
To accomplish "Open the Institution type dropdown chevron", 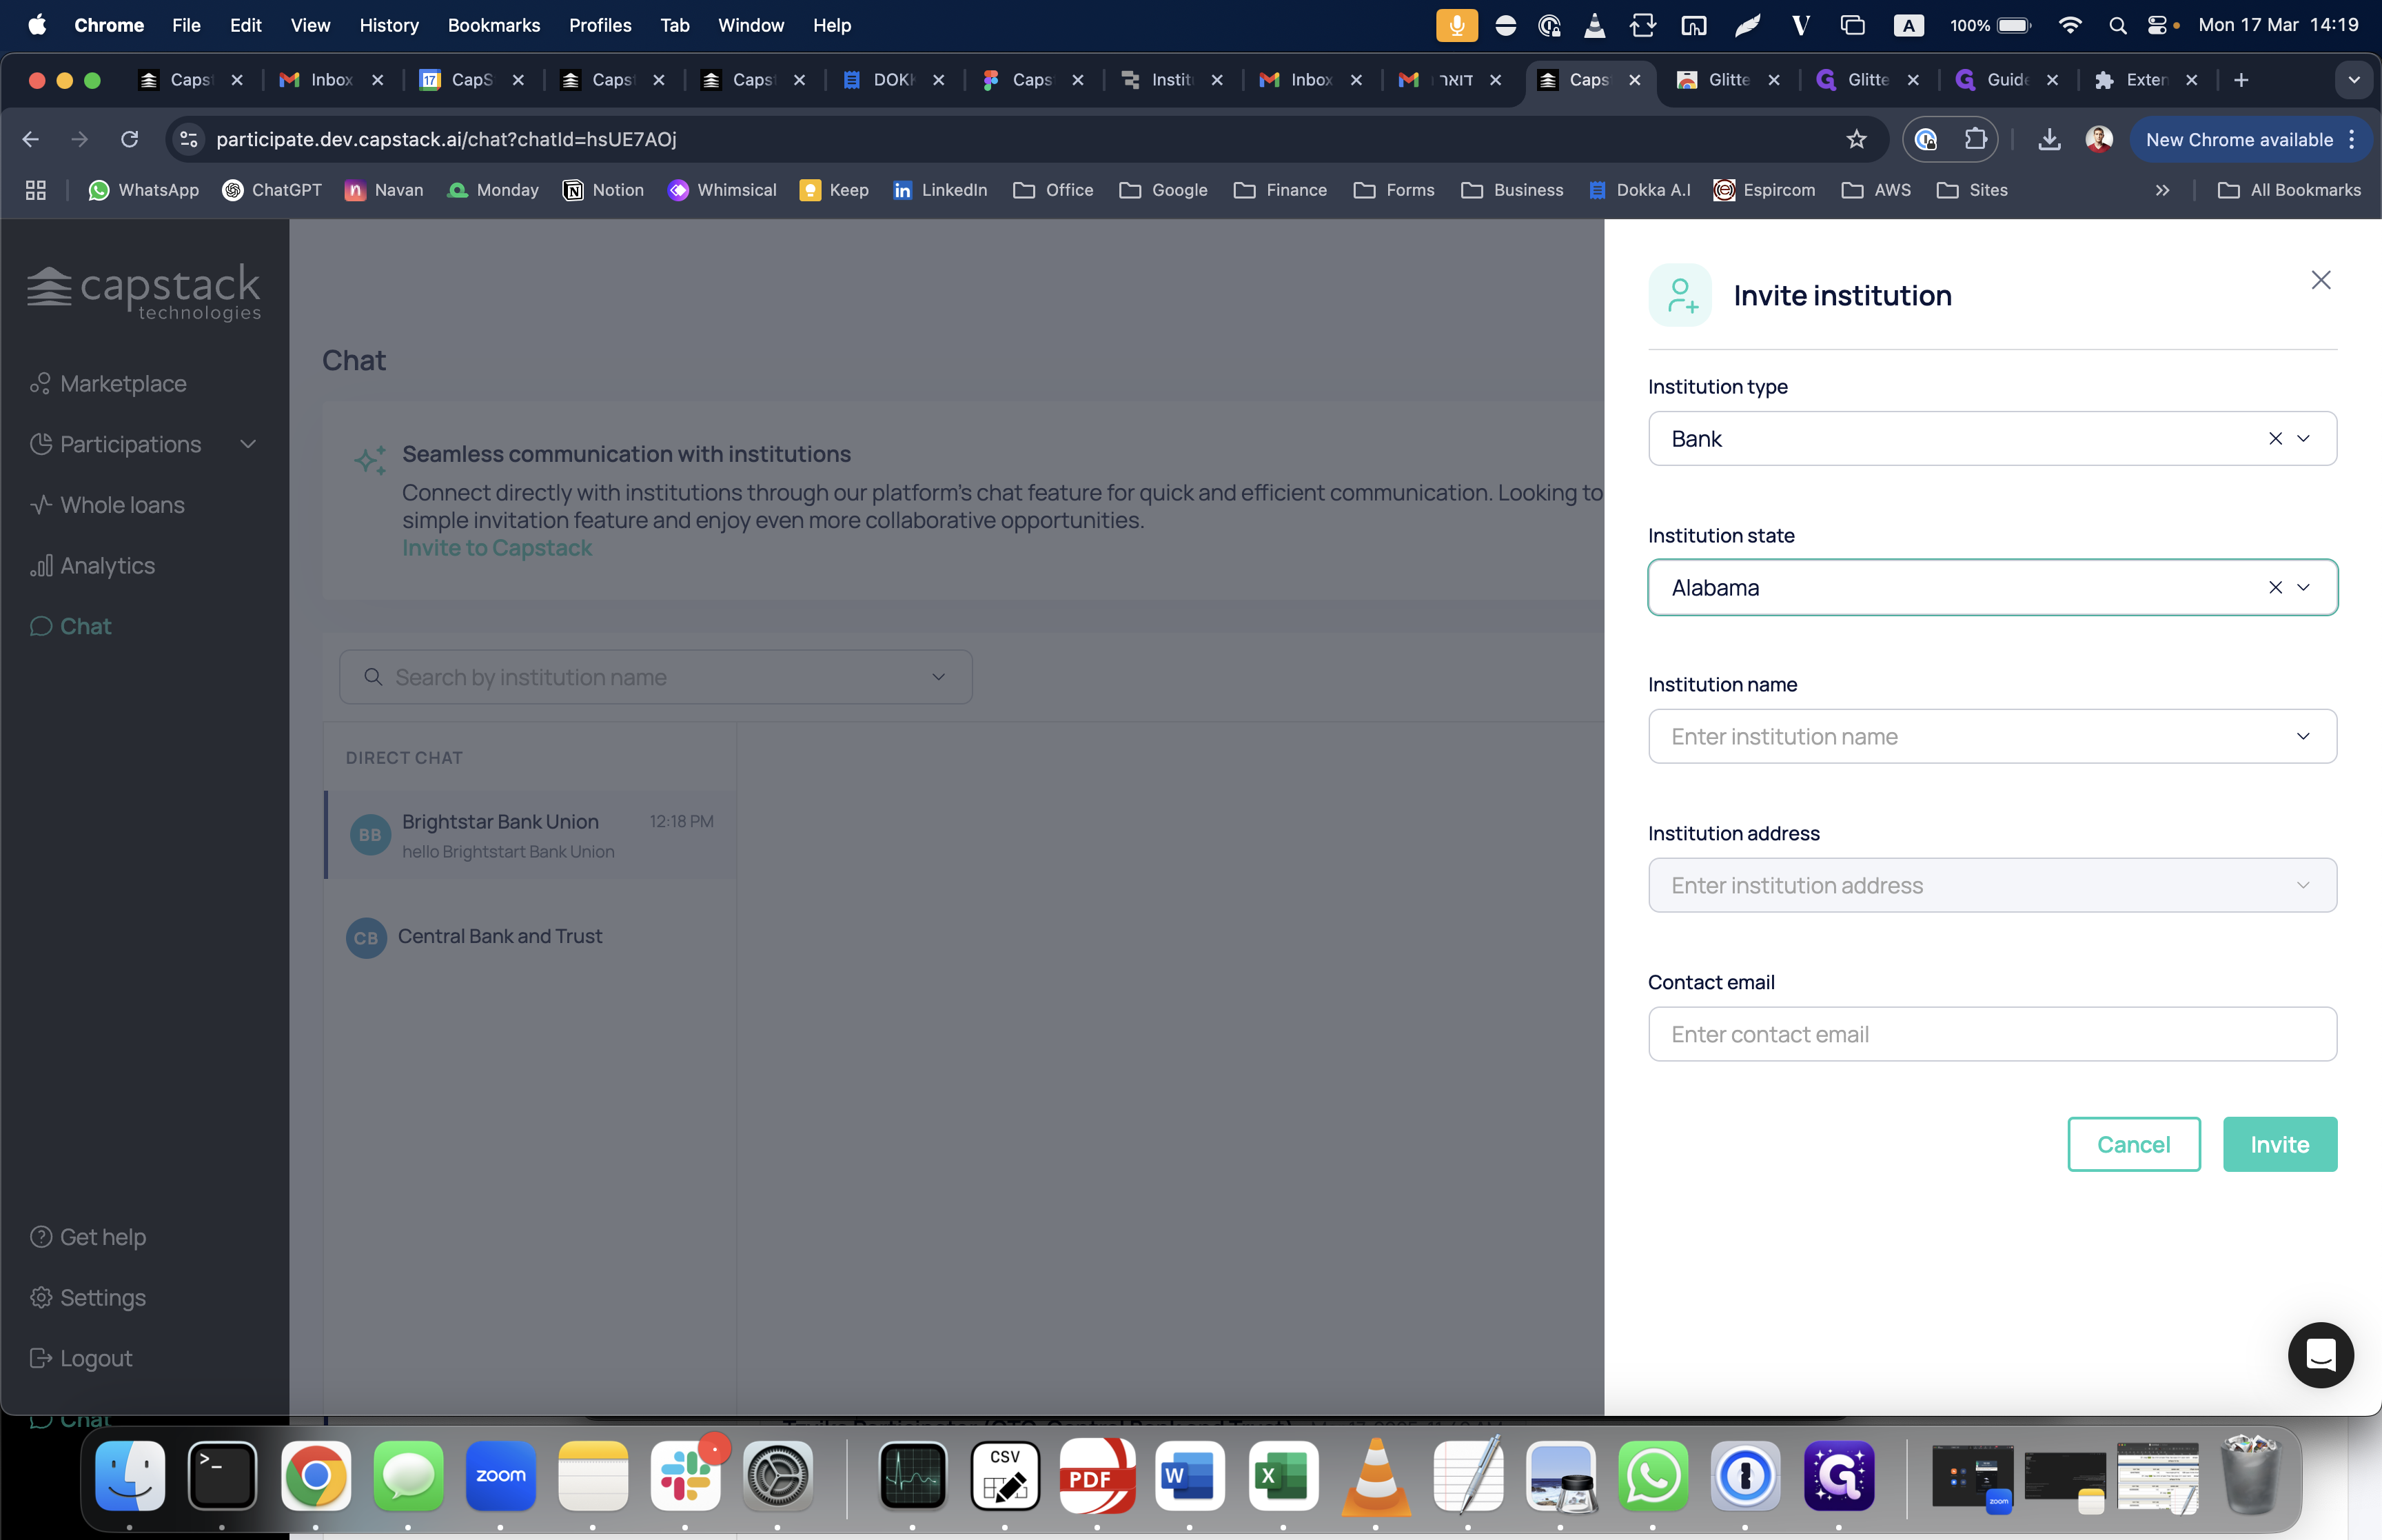I will click(x=2303, y=438).
